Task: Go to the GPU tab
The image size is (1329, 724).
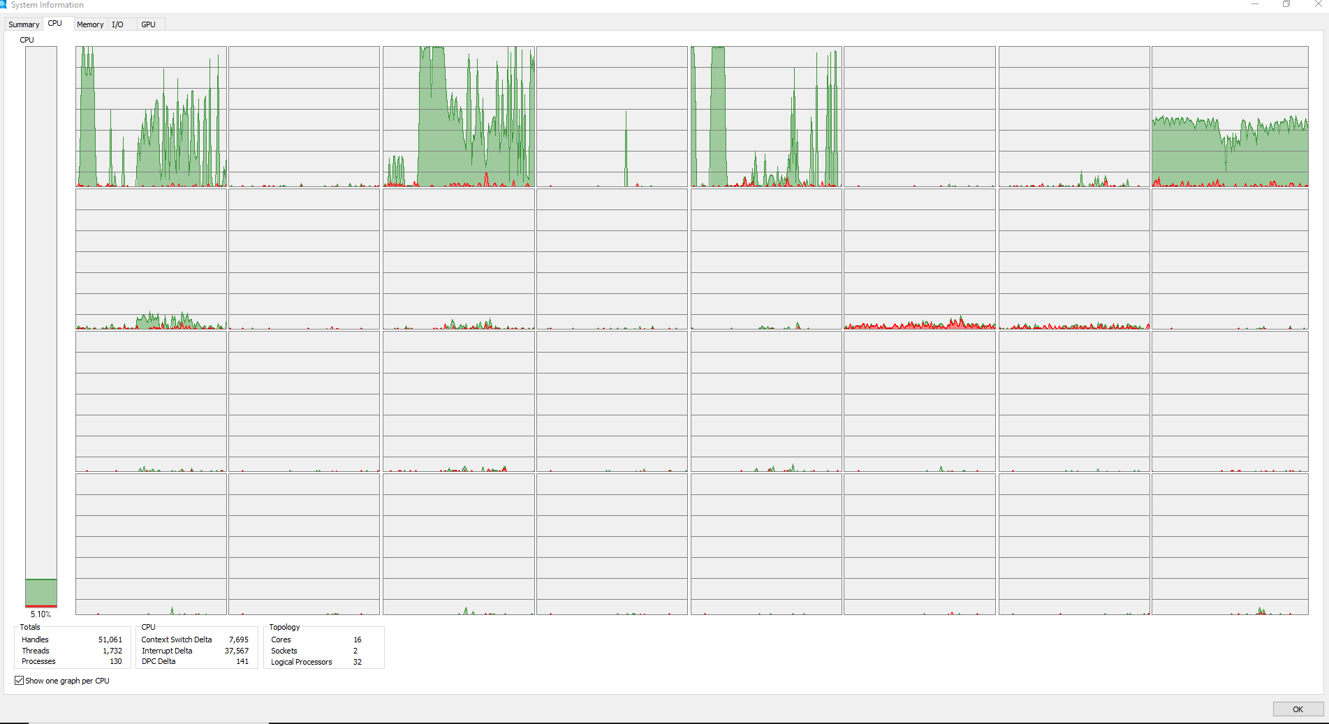Action: coord(148,24)
